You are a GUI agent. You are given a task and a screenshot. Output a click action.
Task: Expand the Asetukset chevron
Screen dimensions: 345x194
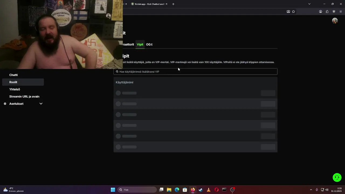coord(41,104)
